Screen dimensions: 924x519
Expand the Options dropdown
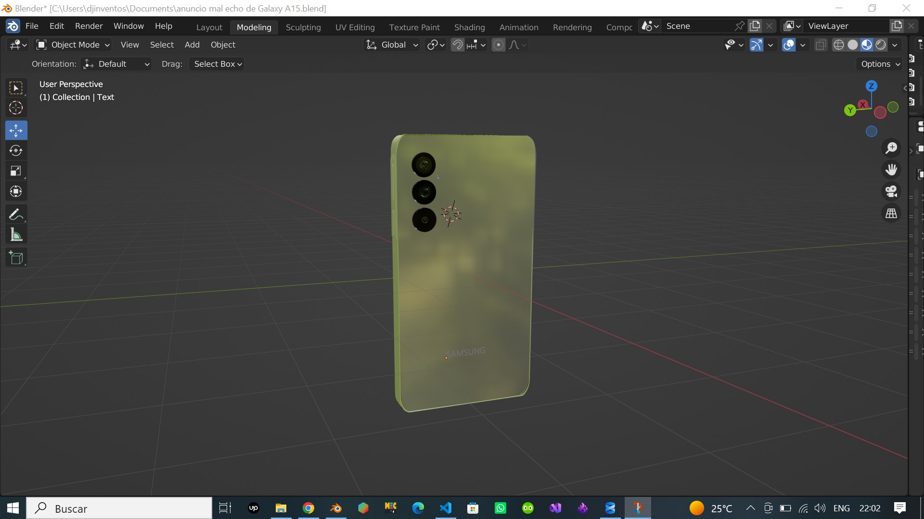[x=880, y=64]
